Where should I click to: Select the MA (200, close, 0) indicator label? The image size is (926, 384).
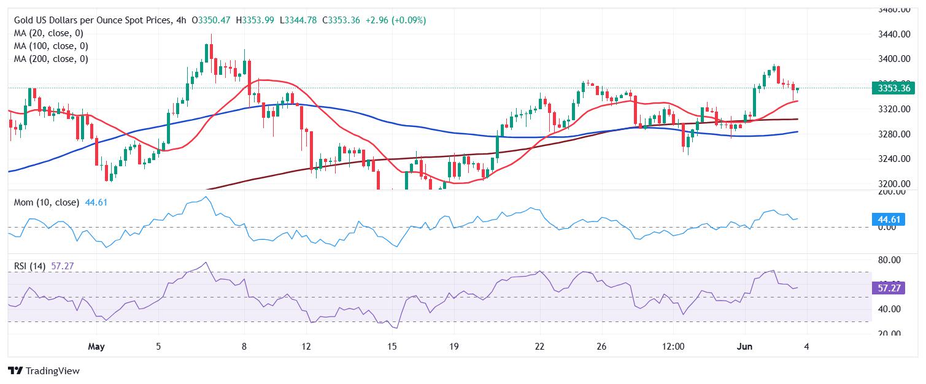click(x=51, y=59)
